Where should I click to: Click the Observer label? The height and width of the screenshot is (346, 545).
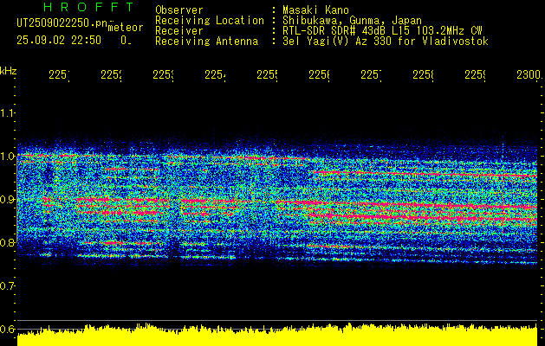179,10
